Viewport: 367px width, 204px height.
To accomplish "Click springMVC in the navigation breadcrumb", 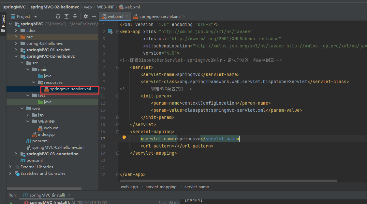I will pos(14,7).
